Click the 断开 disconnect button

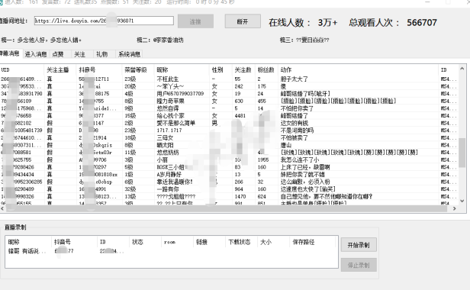pyautogui.click(x=243, y=21)
